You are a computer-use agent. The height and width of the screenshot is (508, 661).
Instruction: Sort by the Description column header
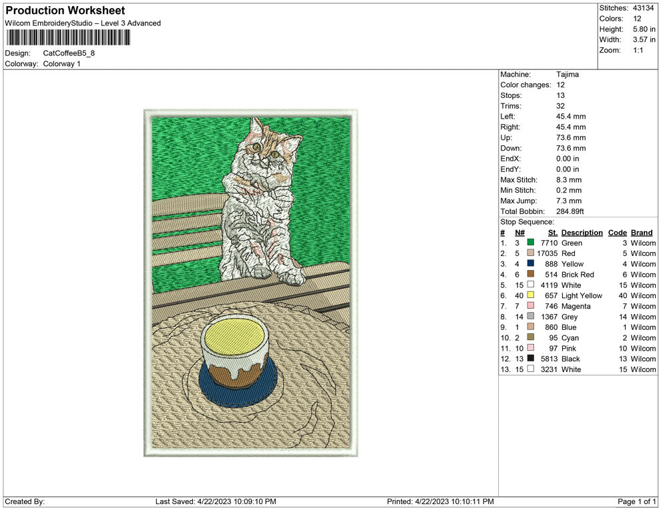pyautogui.click(x=582, y=232)
